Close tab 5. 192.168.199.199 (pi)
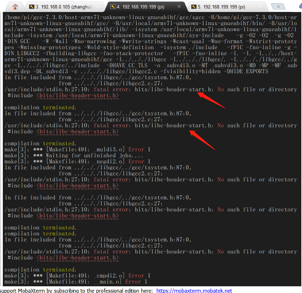 tap(260, 7)
